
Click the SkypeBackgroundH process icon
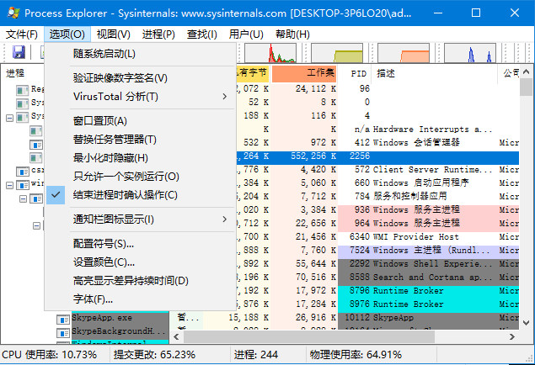63,333
